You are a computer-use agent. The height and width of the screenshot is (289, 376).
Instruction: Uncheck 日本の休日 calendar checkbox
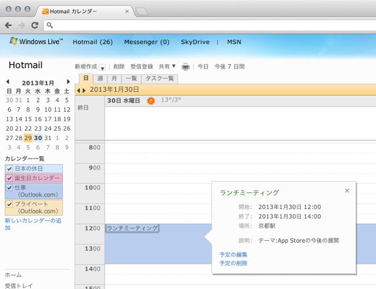pos(9,169)
